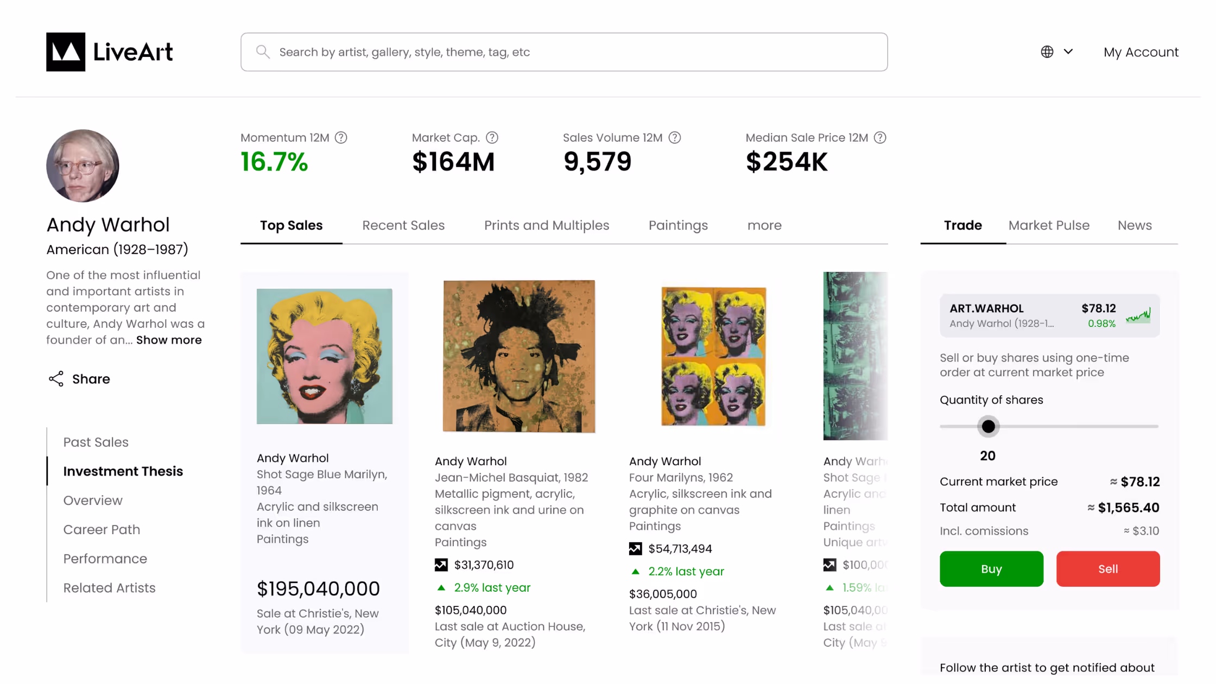Click index icon beside $31,370,610 estimate
The width and height of the screenshot is (1216, 684).
coord(441,565)
